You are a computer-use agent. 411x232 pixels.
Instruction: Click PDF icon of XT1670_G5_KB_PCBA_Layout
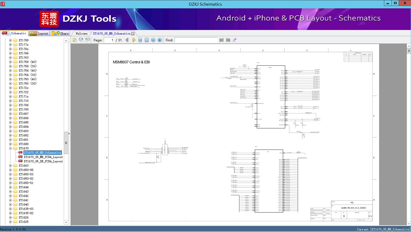coord(20,161)
